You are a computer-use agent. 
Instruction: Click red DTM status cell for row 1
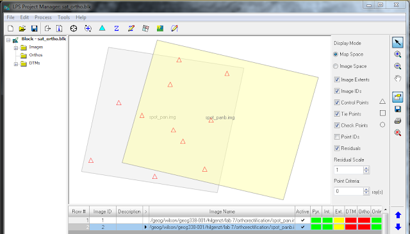click(x=350, y=221)
